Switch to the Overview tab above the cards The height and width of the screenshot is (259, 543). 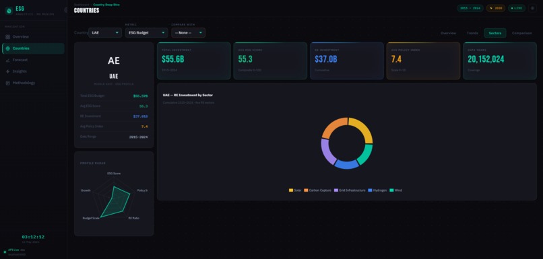(448, 33)
